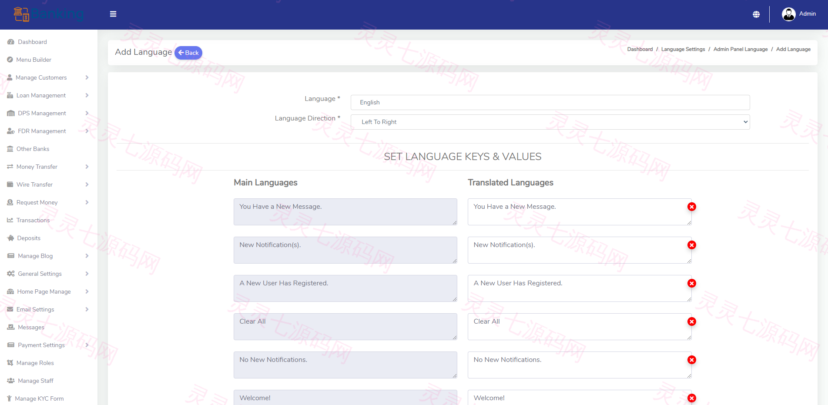828x405 pixels.
Task: Click the Language name input field
Action: click(550, 102)
